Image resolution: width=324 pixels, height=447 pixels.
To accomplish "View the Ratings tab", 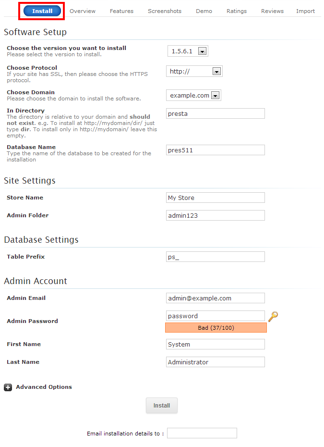I will 237,11.
